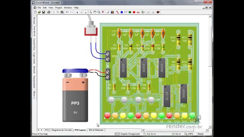Click the 150% zoom level in status bar
The height and width of the screenshot is (137, 244).
pos(190,134)
